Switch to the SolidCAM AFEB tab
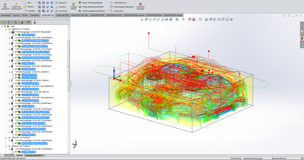304x160 pixels. pyautogui.click(x=97, y=15)
